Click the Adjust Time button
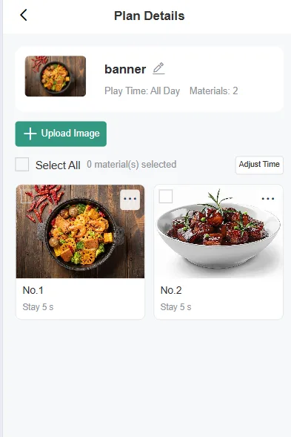Screen dimensions: 291x437 (x=259, y=165)
